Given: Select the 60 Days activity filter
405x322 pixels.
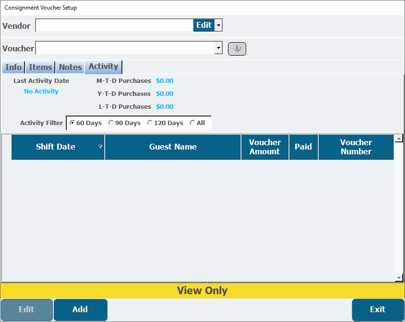Looking at the screenshot, I should (72, 123).
